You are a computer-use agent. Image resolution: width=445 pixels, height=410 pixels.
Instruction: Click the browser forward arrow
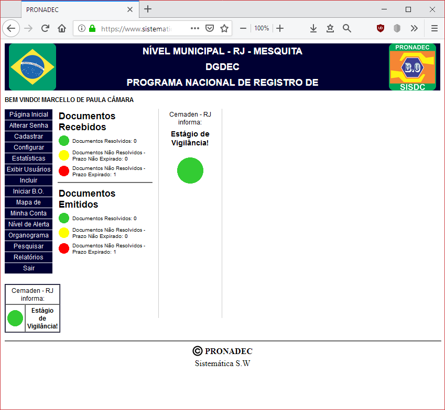28,28
